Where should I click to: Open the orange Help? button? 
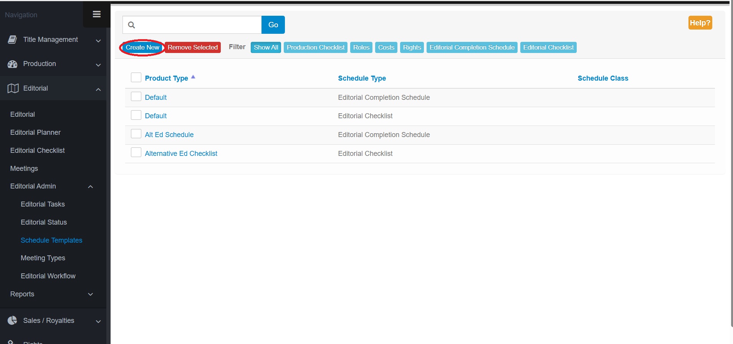tap(700, 23)
